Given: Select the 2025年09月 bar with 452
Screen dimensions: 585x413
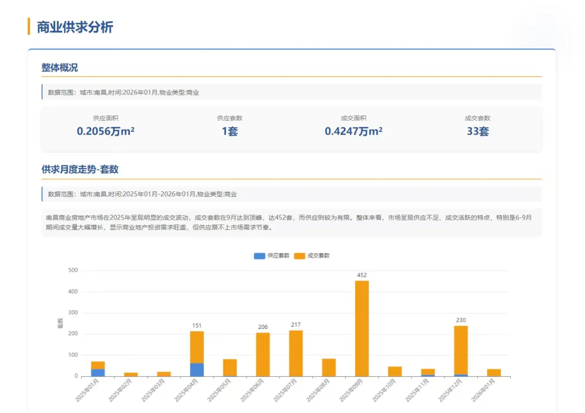Looking at the screenshot, I should pyautogui.click(x=362, y=328).
